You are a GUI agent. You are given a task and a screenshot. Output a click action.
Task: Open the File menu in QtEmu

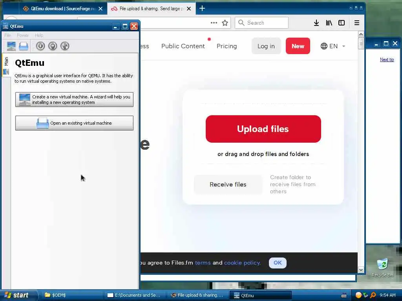point(8,35)
